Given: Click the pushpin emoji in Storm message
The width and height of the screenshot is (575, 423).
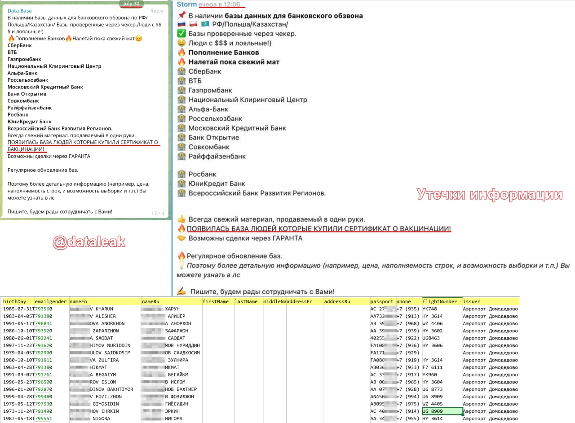Looking at the screenshot, I should pos(181,16).
